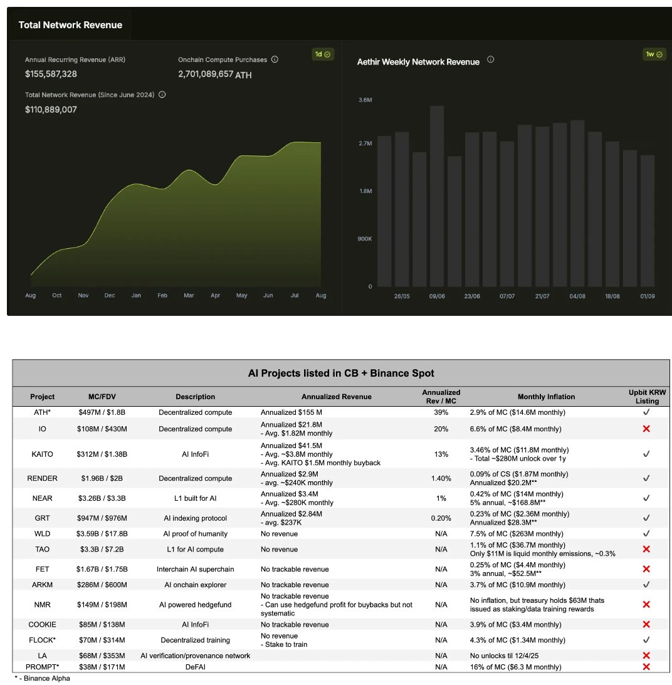The image size is (672, 685).
Task: Click the Upbit KRW Listing column header
Action: (647, 397)
